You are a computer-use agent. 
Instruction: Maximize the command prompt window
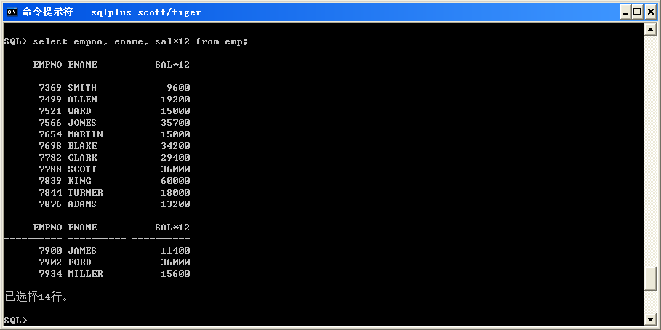coord(638,12)
